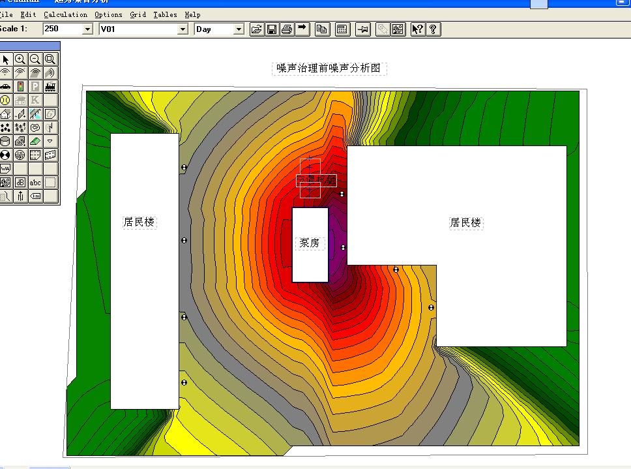
Task: Save the project with the floppy icon
Action: point(272,29)
